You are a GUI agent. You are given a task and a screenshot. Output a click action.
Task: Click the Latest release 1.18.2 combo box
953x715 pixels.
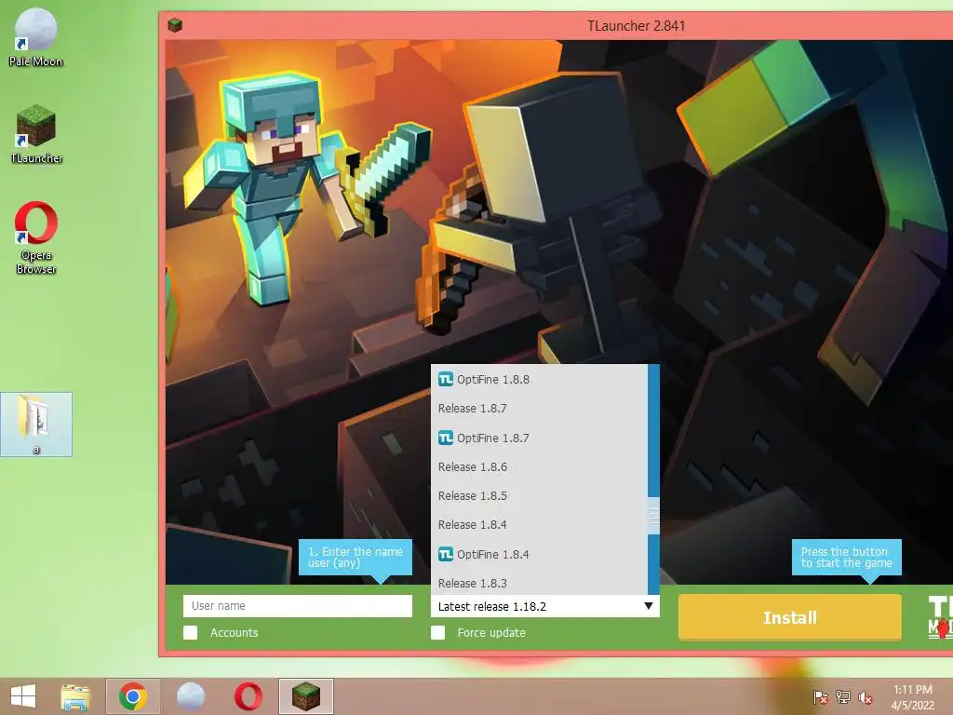pos(545,606)
